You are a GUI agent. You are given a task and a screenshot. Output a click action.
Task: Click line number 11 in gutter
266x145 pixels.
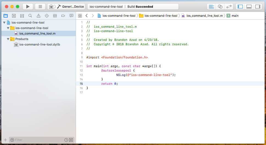(x=81, y=66)
